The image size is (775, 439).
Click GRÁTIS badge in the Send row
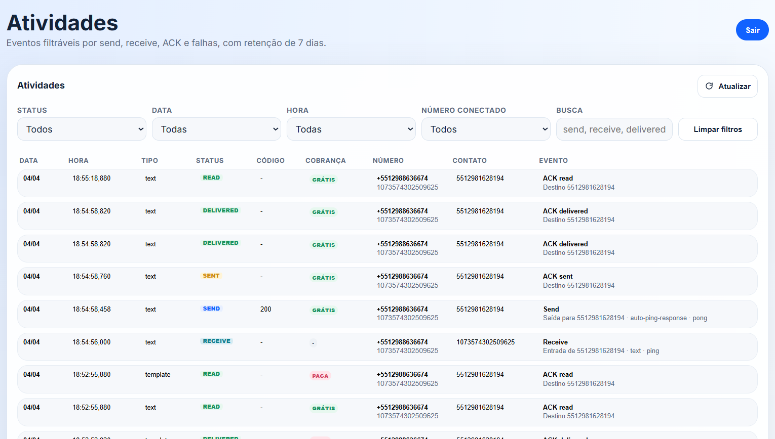(x=324, y=310)
